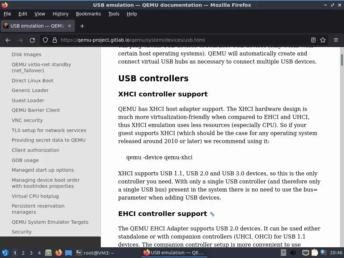This screenshot has width=344, height=258.
Task: Bookmark this page with the star
Action: click(x=323, y=40)
